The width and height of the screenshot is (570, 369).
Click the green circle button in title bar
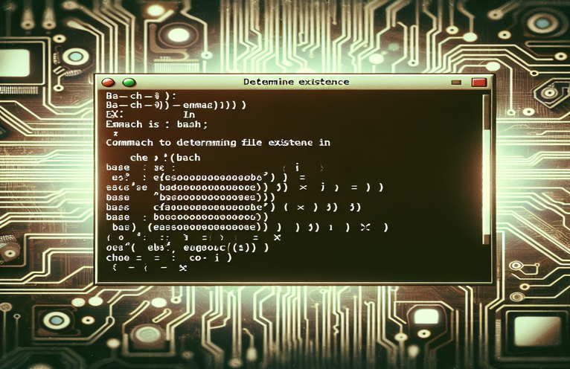pyautogui.click(x=129, y=83)
